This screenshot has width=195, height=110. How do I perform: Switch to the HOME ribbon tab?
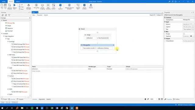[4, 2]
